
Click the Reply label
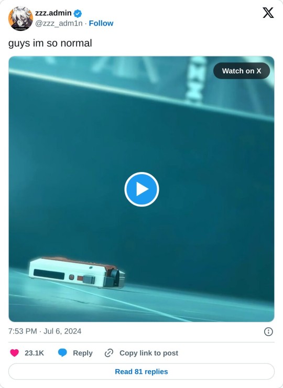click(x=83, y=353)
